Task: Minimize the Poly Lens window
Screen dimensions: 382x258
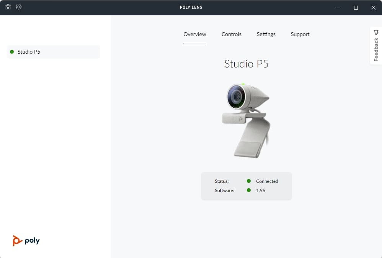Action: point(338,7)
